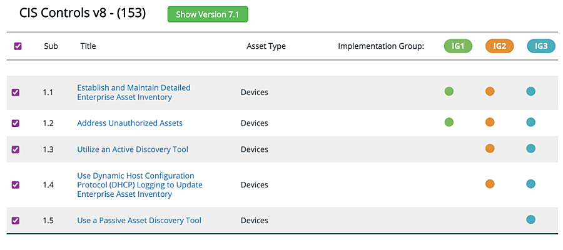Click sub number 1.5
The image size is (563, 250).
point(48,220)
